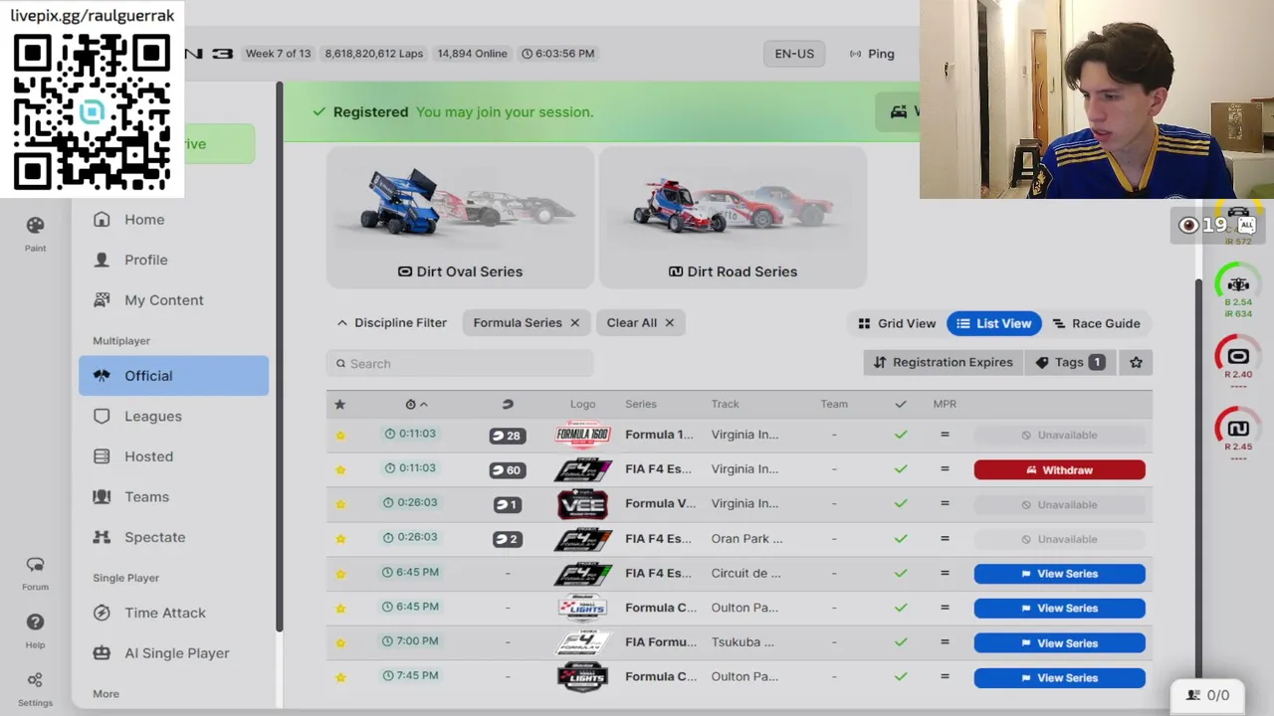Click the star column header icon
Viewport: 1274px width, 716px height.
click(339, 405)
